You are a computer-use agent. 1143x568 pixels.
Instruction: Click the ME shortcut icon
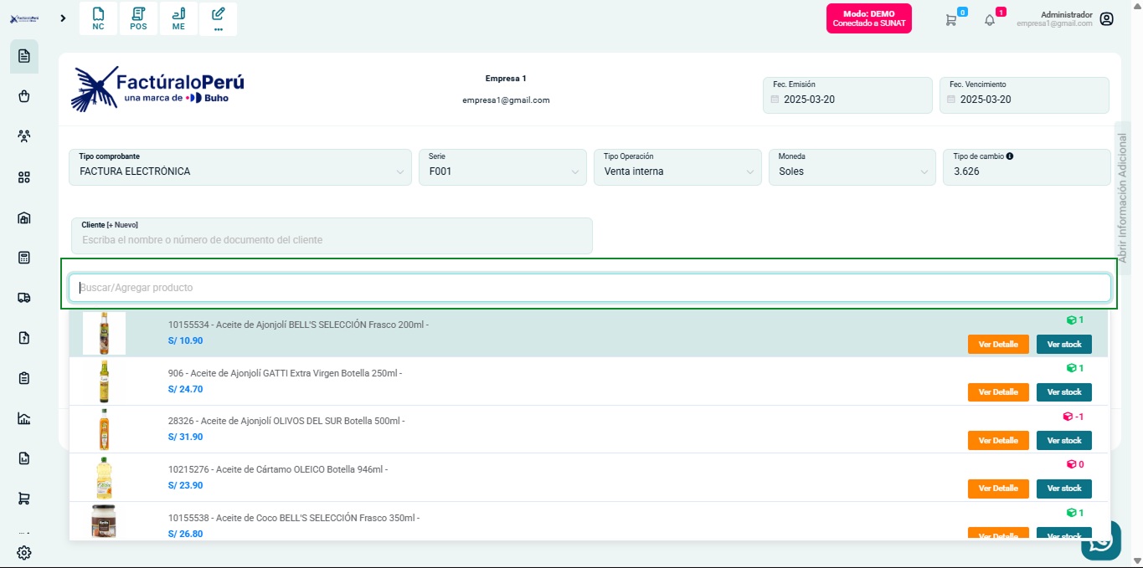(178, 18)
